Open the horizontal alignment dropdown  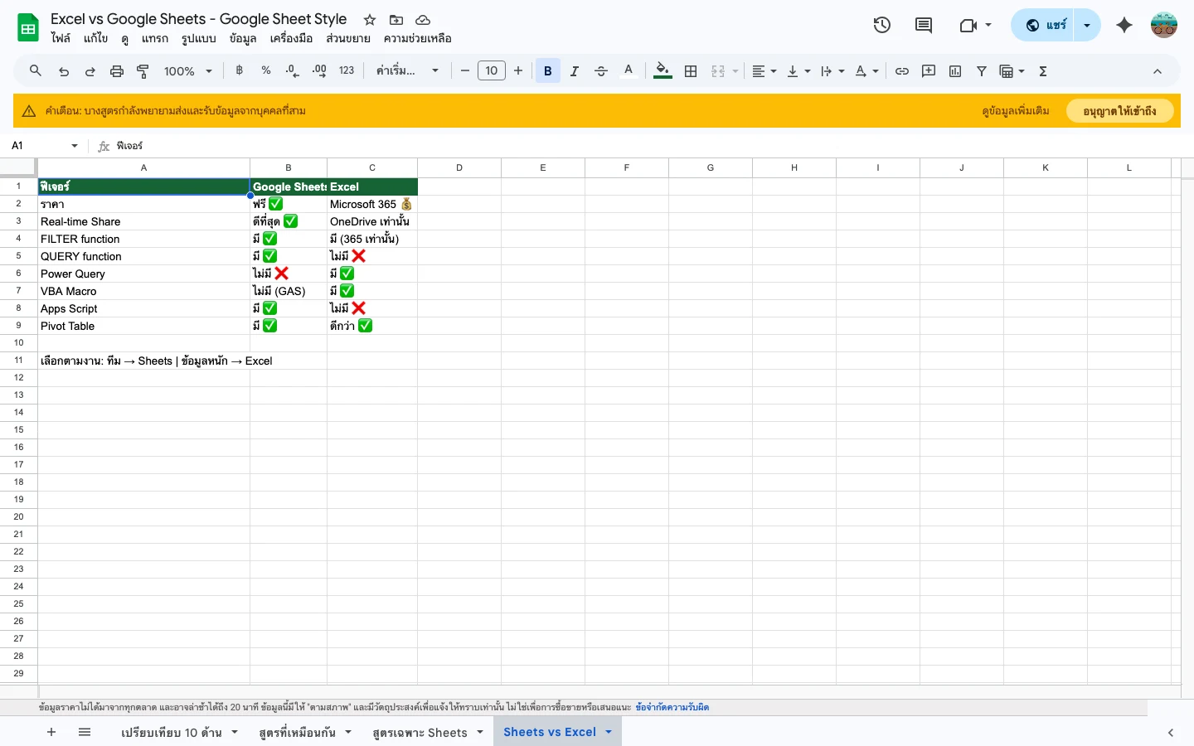(x=763, y=70)
